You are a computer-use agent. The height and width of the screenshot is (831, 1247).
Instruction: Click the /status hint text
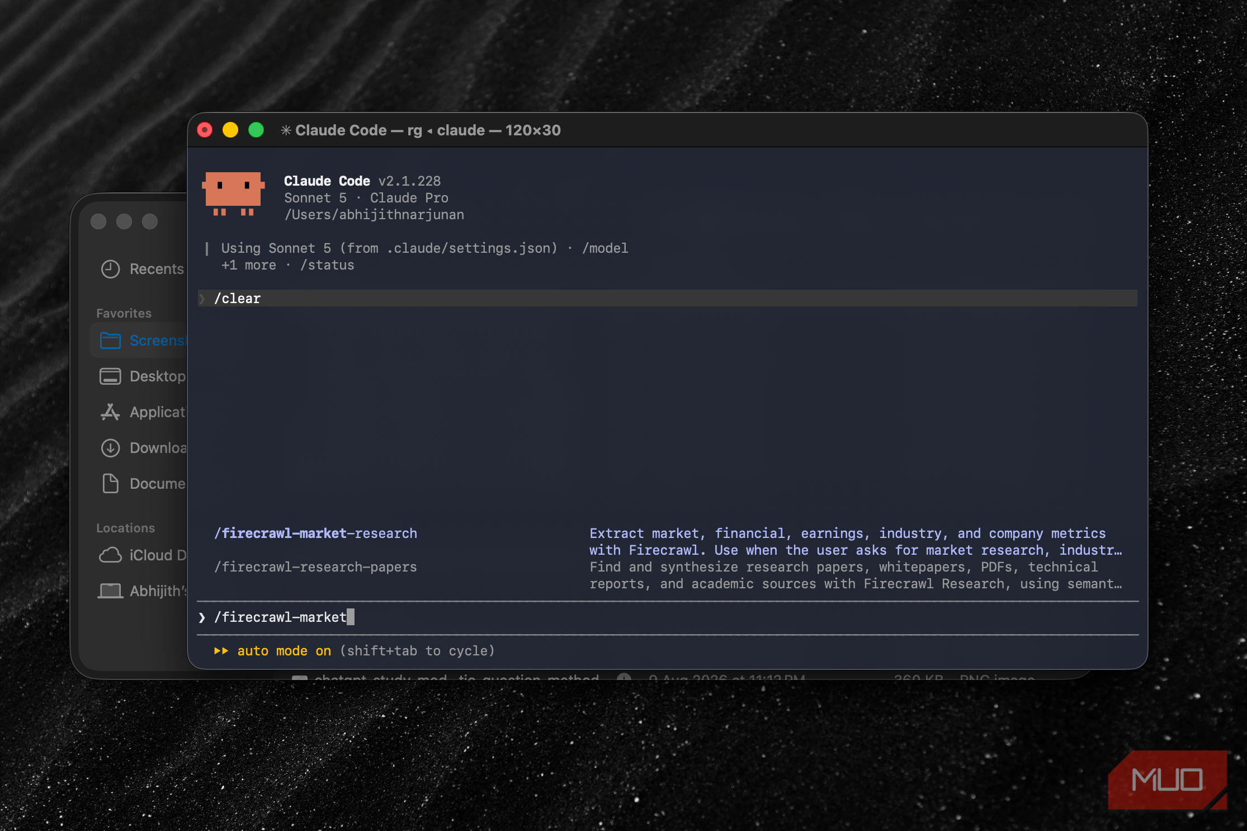[327, 265]
